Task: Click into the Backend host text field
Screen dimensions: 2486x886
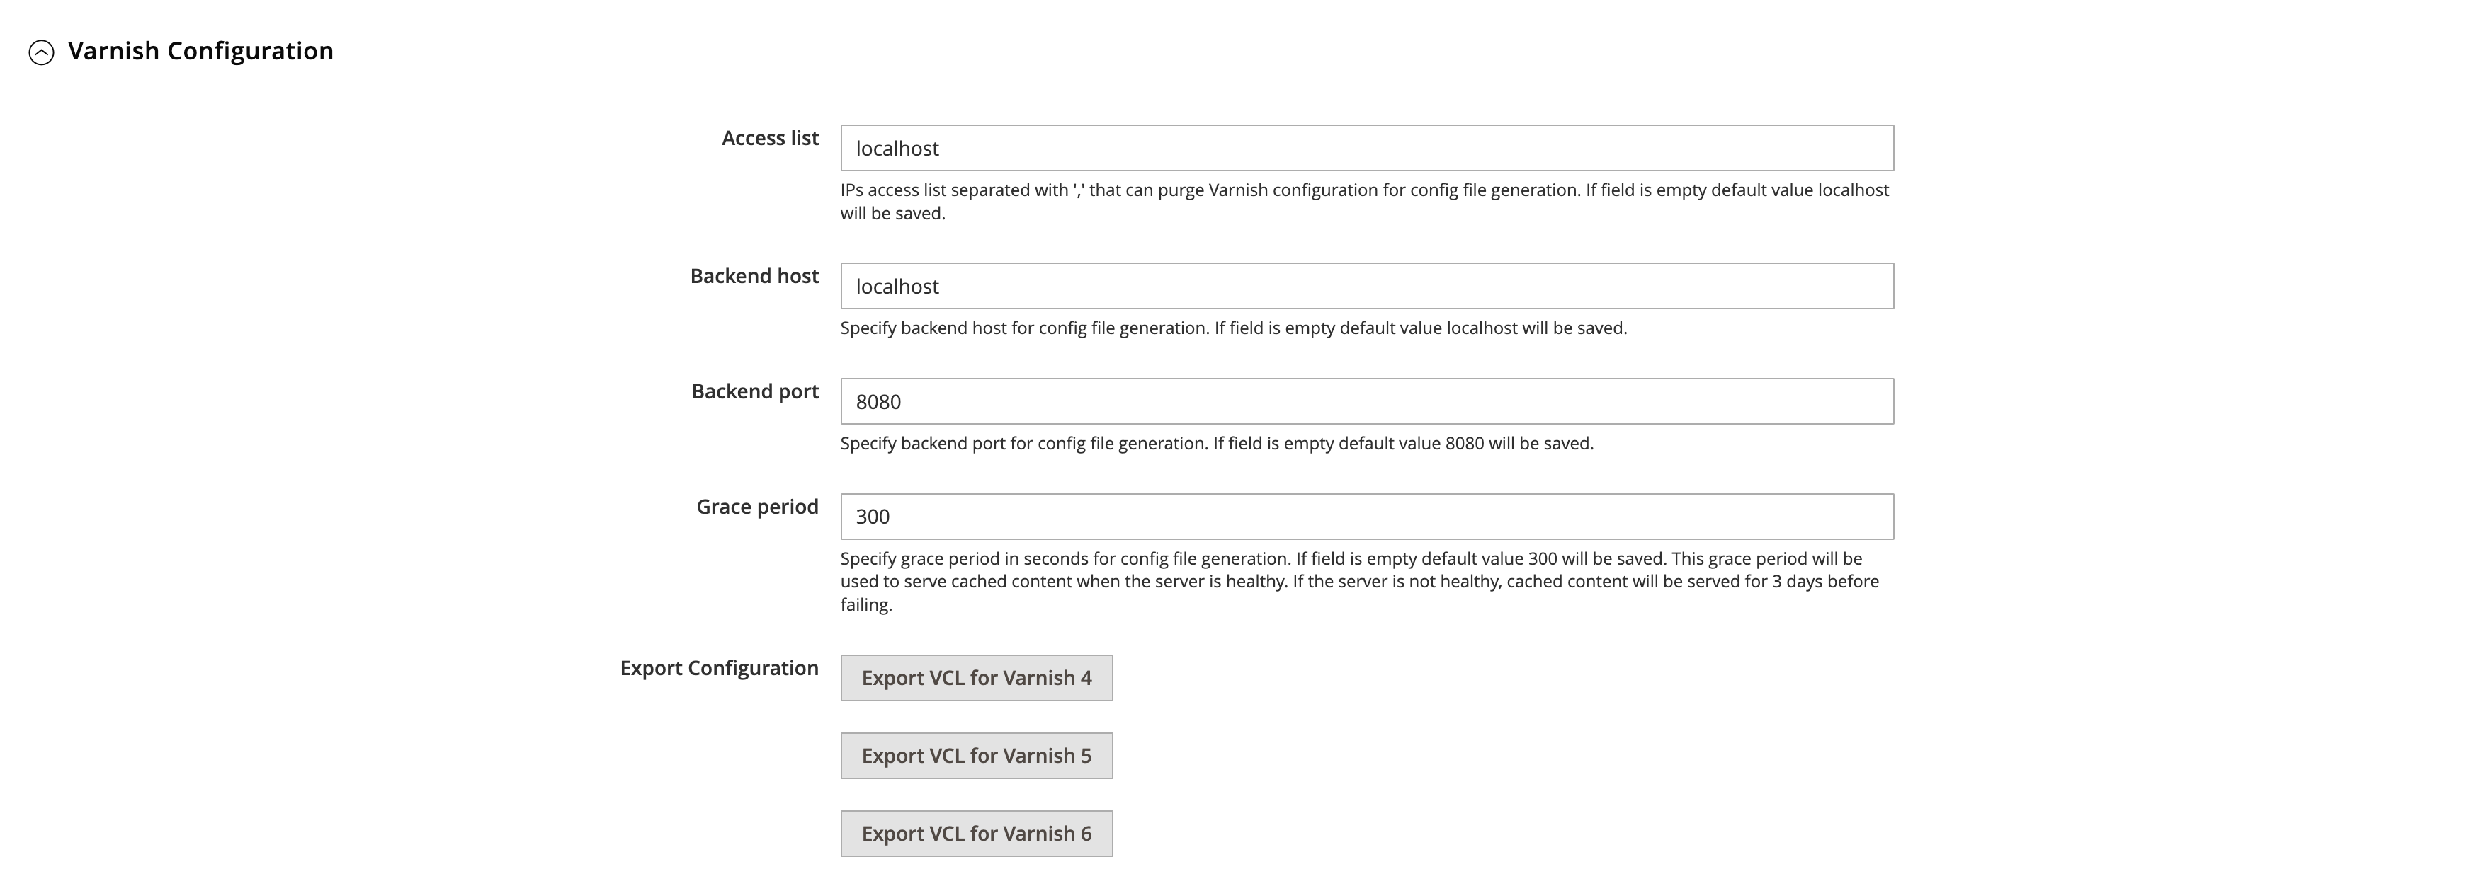Action: (x=1366, y=287)
